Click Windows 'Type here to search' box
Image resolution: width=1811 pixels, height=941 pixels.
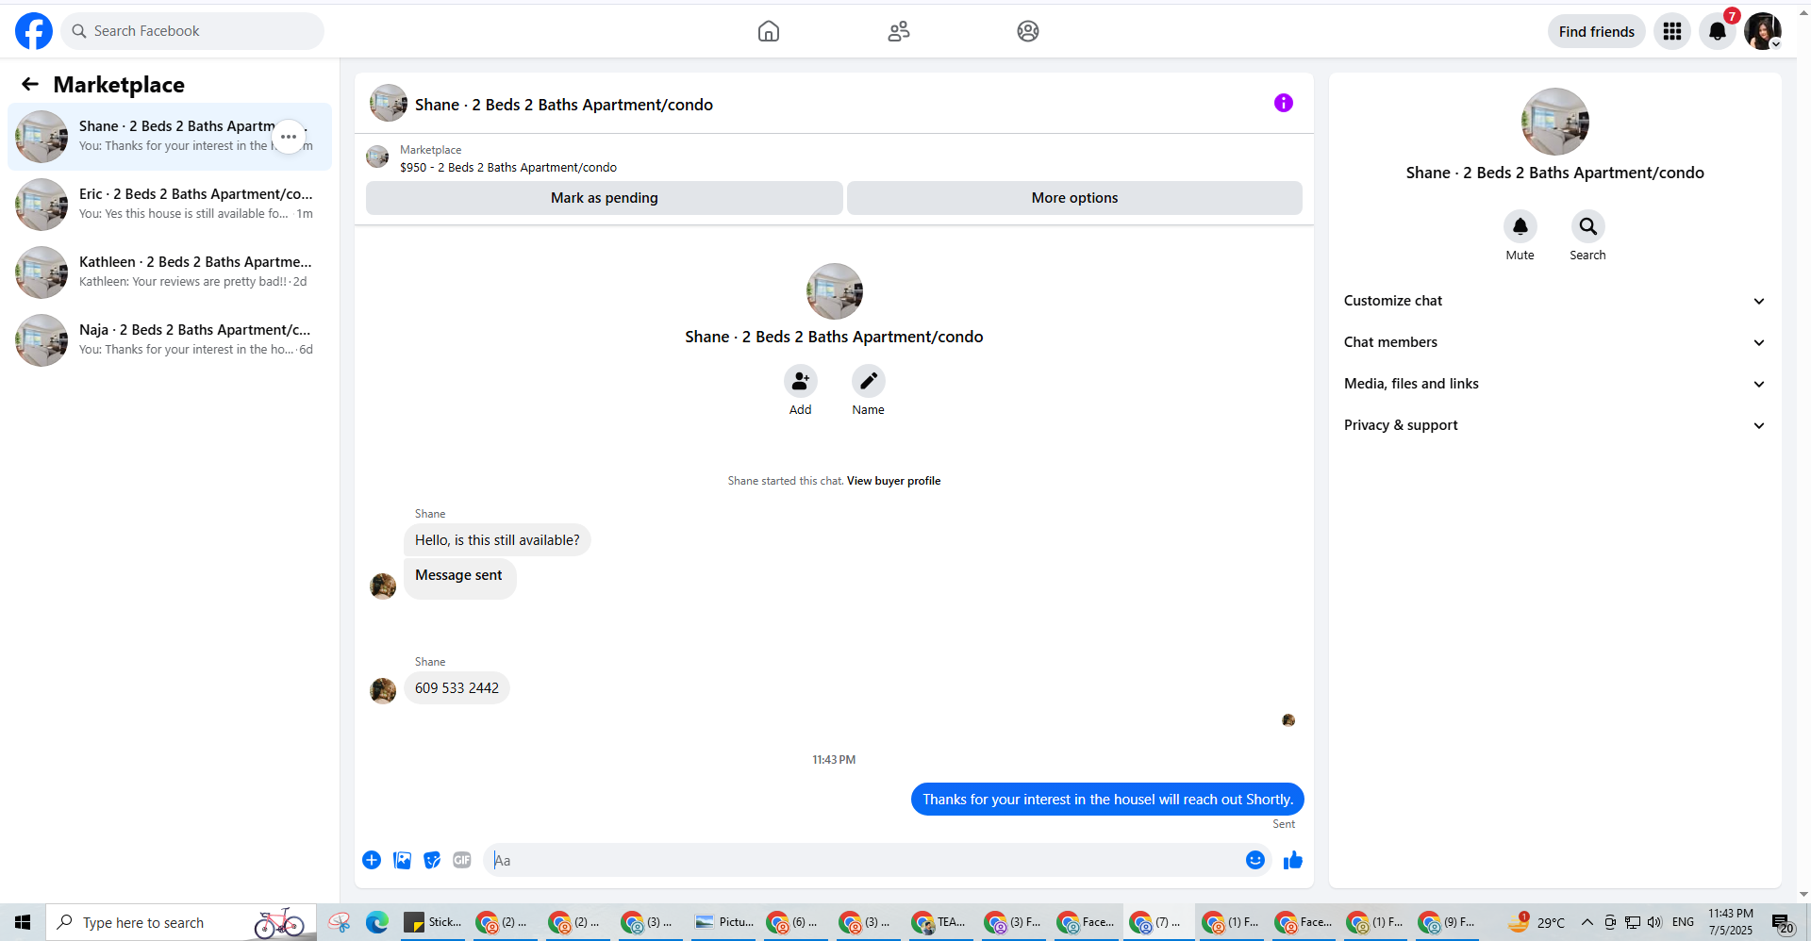(x=181, y=922)
